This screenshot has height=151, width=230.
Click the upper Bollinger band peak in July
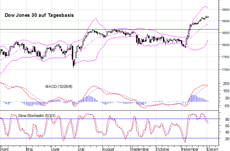tap(95, 19)
